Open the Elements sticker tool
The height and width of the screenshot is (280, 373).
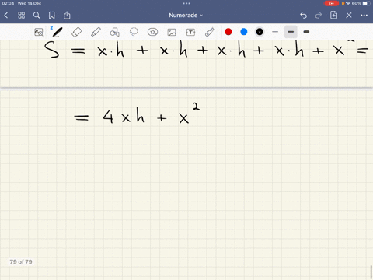coord(152,32)
